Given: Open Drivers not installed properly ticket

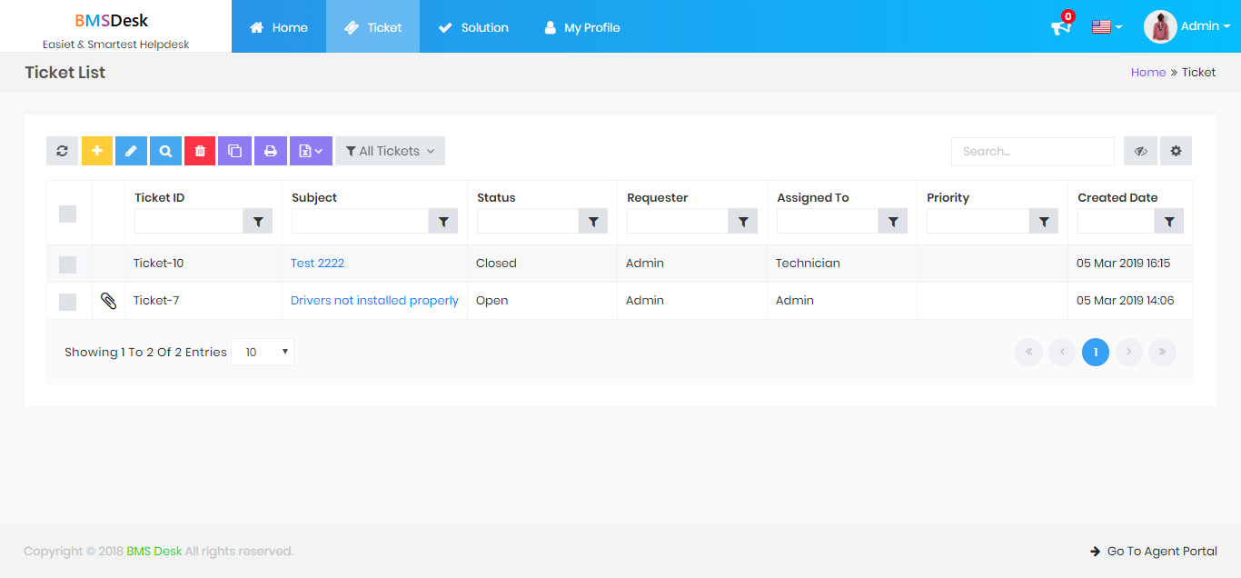Looking at the screenshot, I should click(374, 301).
